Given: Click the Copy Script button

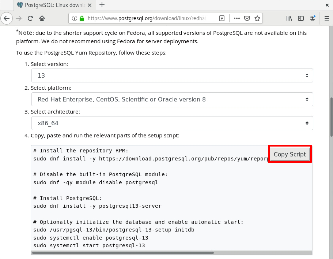Looking at the screenshot, I should point(290,154).
